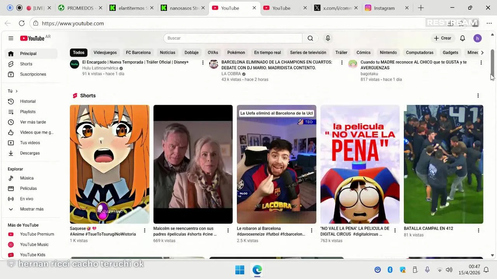Open Historial in the sidebar
The image size is (497, 279).
31,101
